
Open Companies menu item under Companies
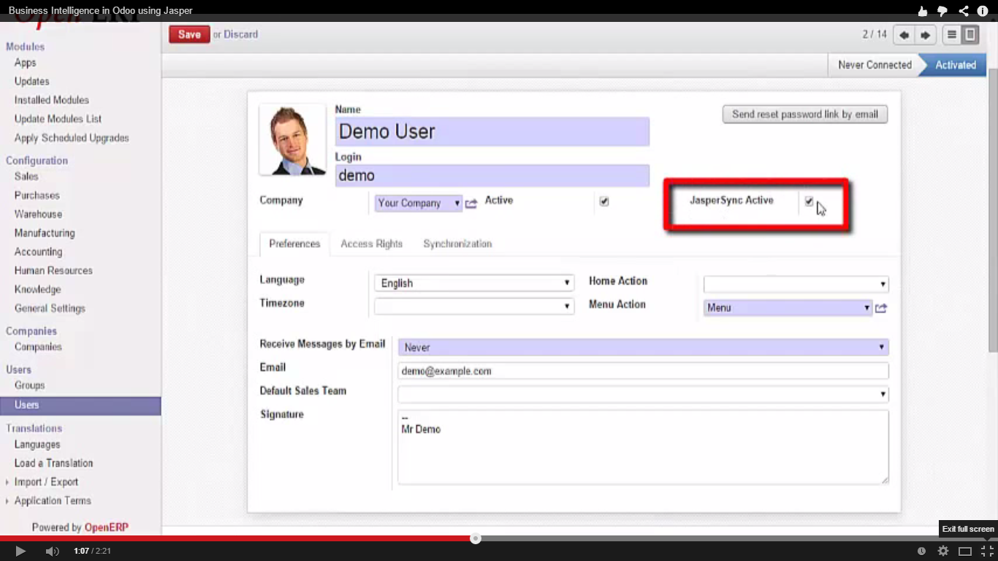point(38,347)
